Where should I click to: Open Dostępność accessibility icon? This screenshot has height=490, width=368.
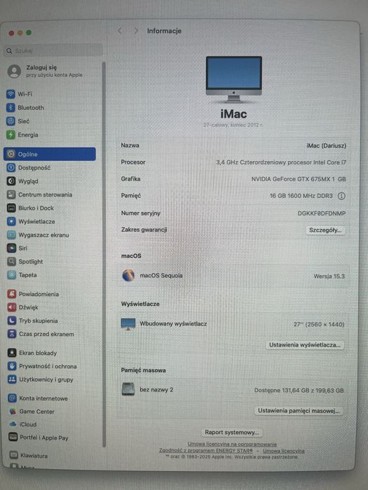pos(11,167)
